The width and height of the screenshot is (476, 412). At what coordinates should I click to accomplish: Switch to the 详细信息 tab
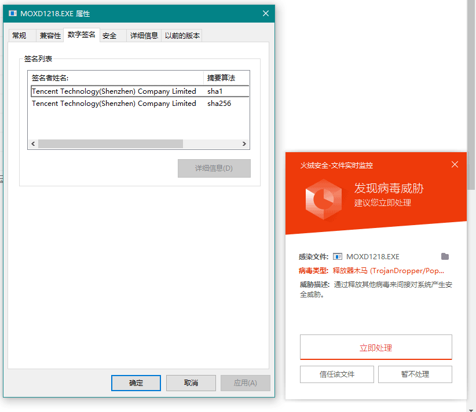coord(144,35)
